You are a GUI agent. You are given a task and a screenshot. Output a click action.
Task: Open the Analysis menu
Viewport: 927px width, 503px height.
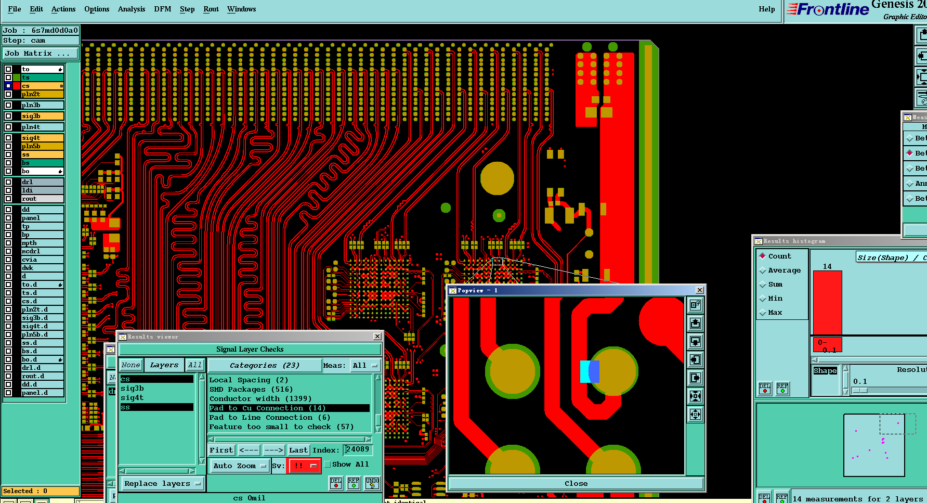point(131,9)
